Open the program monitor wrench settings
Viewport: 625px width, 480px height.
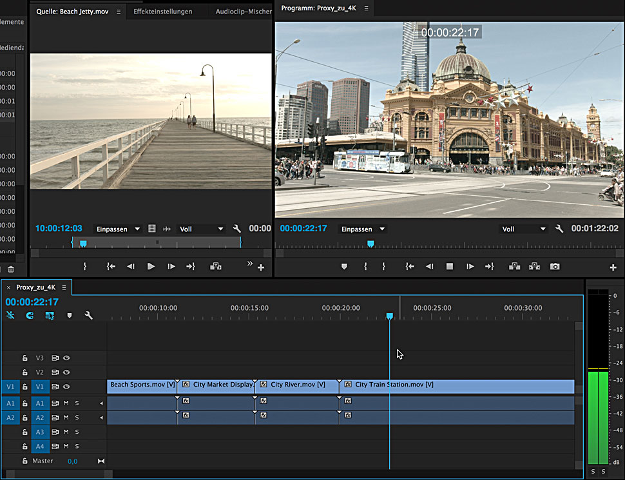[559, 229]
